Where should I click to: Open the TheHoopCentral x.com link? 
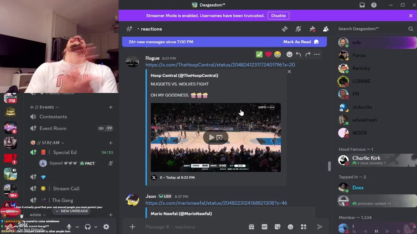tap(220, 65)
